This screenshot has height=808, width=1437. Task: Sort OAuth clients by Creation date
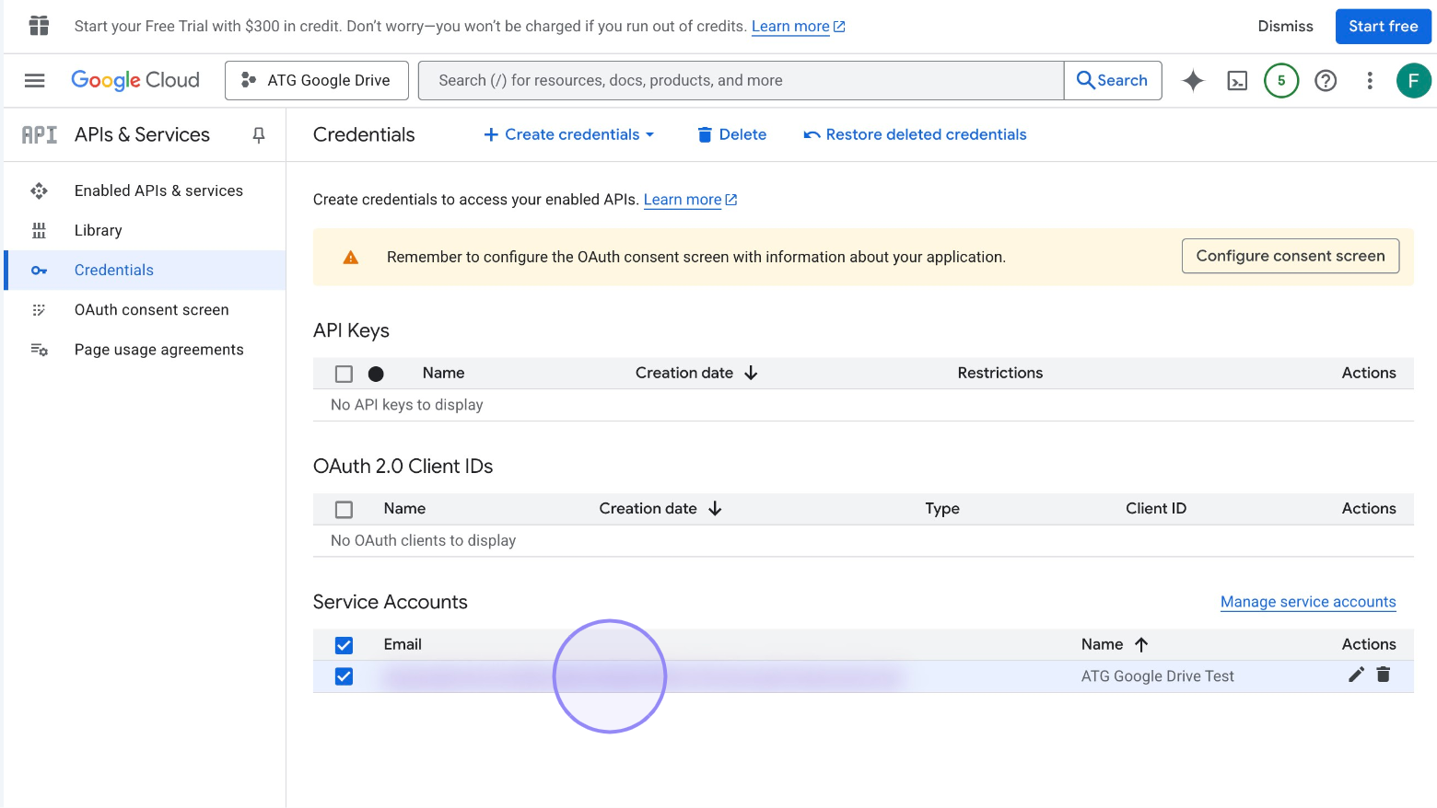pyautogui.click(x=660, y=508)
